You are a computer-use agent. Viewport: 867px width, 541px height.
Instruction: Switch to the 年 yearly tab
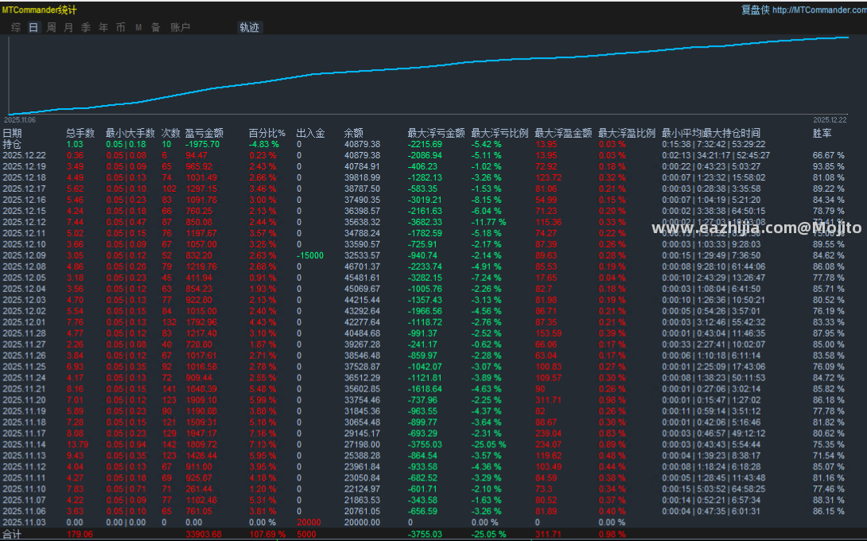point(103,27)
